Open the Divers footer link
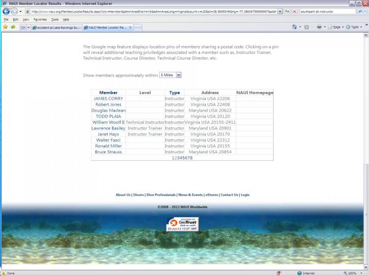 [138, 195]
